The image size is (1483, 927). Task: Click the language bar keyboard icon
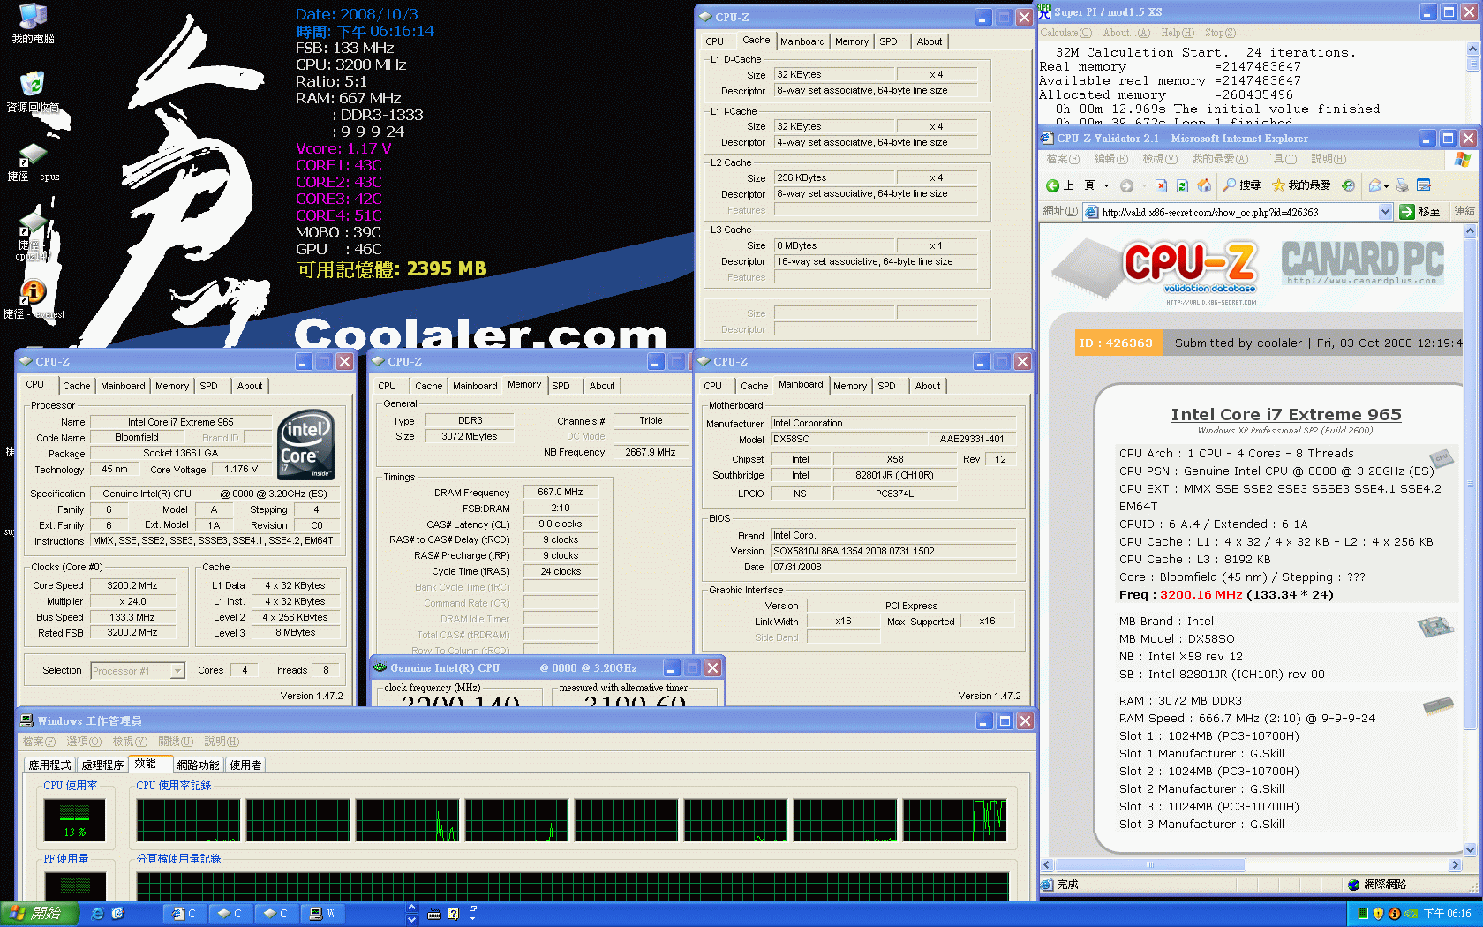tap(433, 914)
